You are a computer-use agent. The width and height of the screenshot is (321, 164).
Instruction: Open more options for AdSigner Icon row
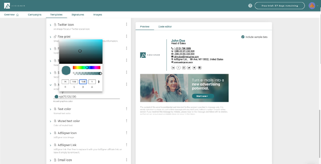coord(127,133)
